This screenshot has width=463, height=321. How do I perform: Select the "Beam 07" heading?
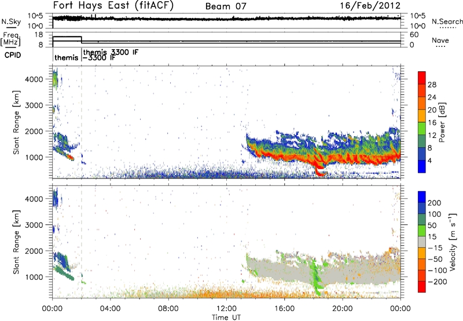[x=226, y=6]
